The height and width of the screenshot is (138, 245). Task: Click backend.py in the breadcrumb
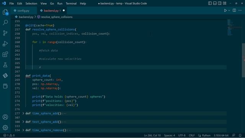pyautogui.click(x=26, y=17)
